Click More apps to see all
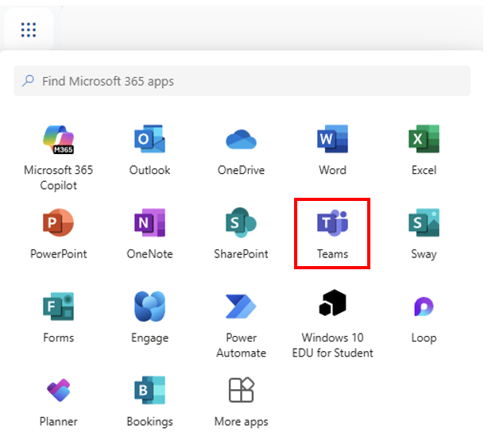The height and width of the screenshot is (444, 488). 241,392
